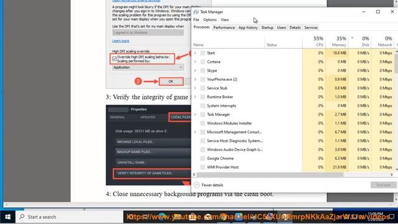This screenshot has height=224, width=398.
Task: Click the Start a search taskbar box
Action: pyautogui.click(x=70, y=217)
